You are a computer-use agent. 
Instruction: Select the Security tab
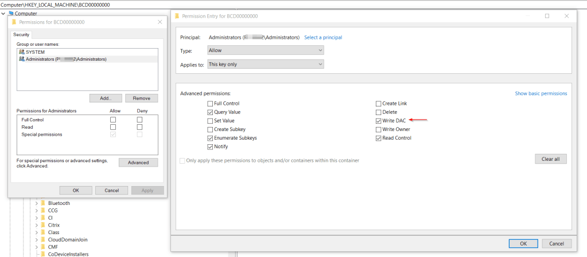coord(21,35)
